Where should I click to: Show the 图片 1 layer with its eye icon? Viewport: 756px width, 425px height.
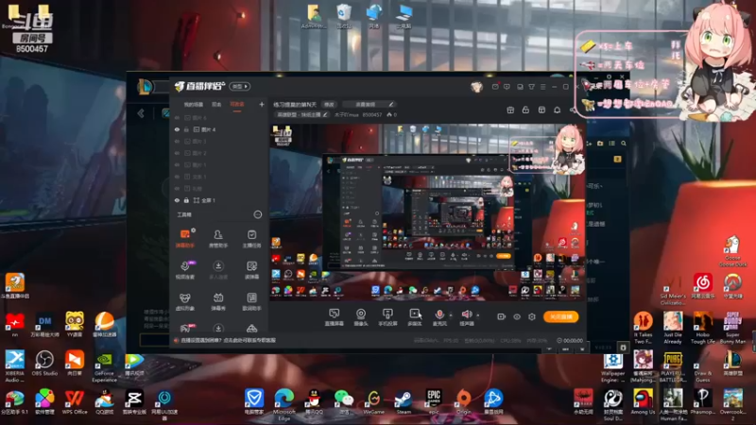(177, 164)
